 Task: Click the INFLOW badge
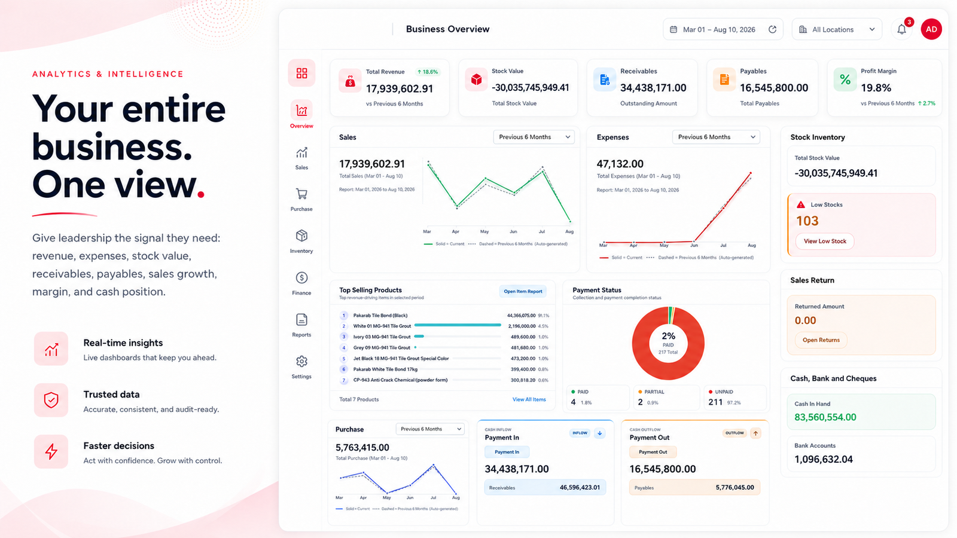click(580, 433)
